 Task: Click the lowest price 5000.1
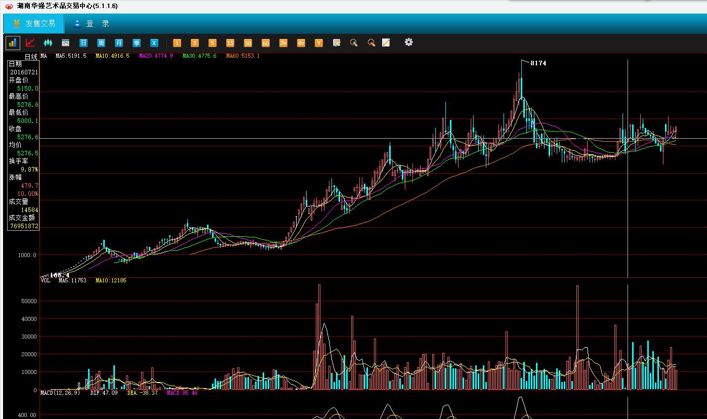click(x=28, y=121)
